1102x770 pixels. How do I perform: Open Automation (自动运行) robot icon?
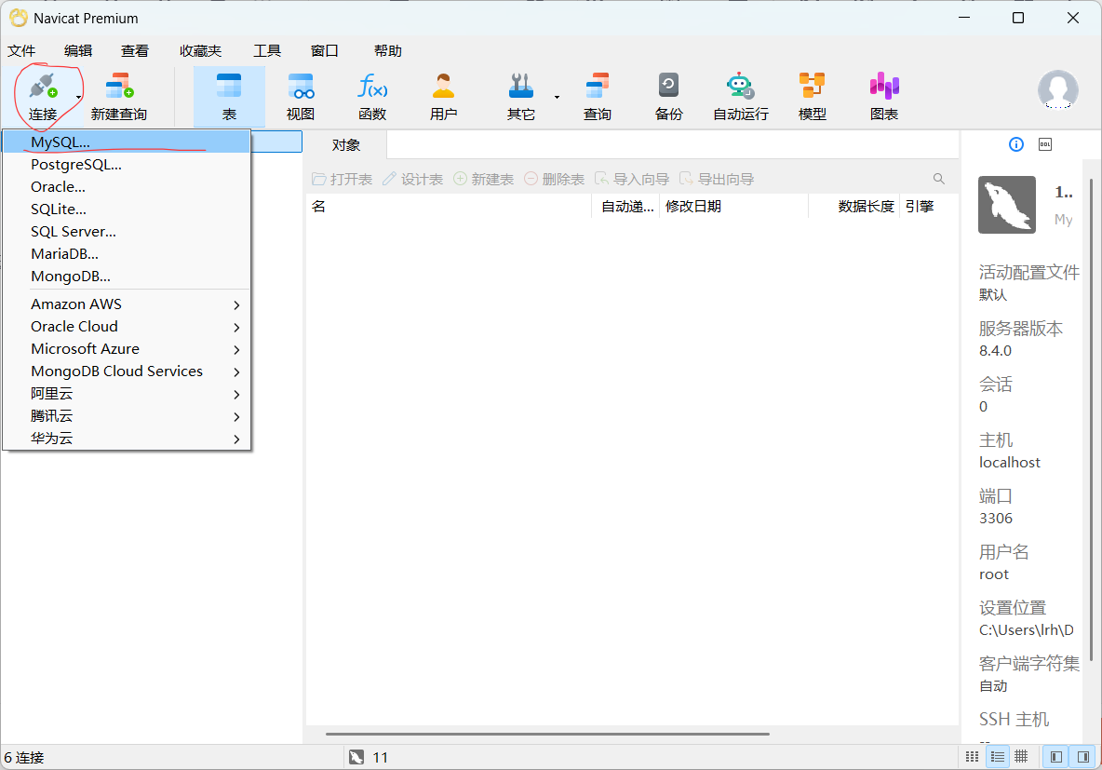pos(741,96)
